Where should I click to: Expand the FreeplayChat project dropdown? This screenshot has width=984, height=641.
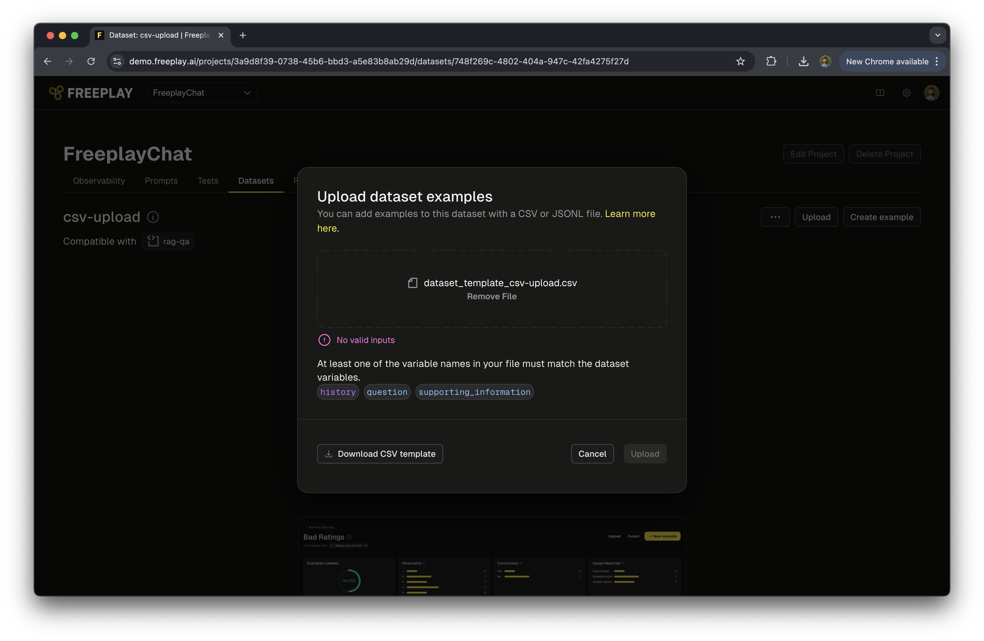tap(202, 93)
